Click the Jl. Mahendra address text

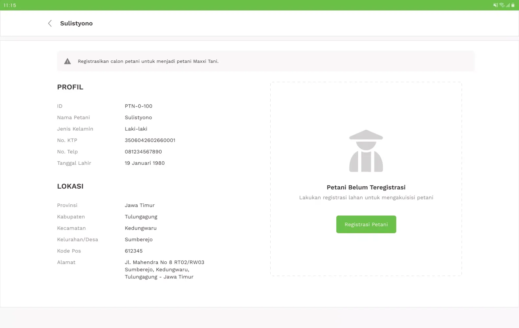[165, 270]
